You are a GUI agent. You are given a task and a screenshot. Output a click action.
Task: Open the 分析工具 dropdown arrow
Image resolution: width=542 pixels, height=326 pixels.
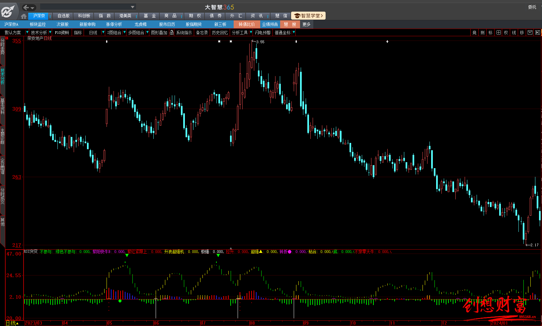point(251,32)
